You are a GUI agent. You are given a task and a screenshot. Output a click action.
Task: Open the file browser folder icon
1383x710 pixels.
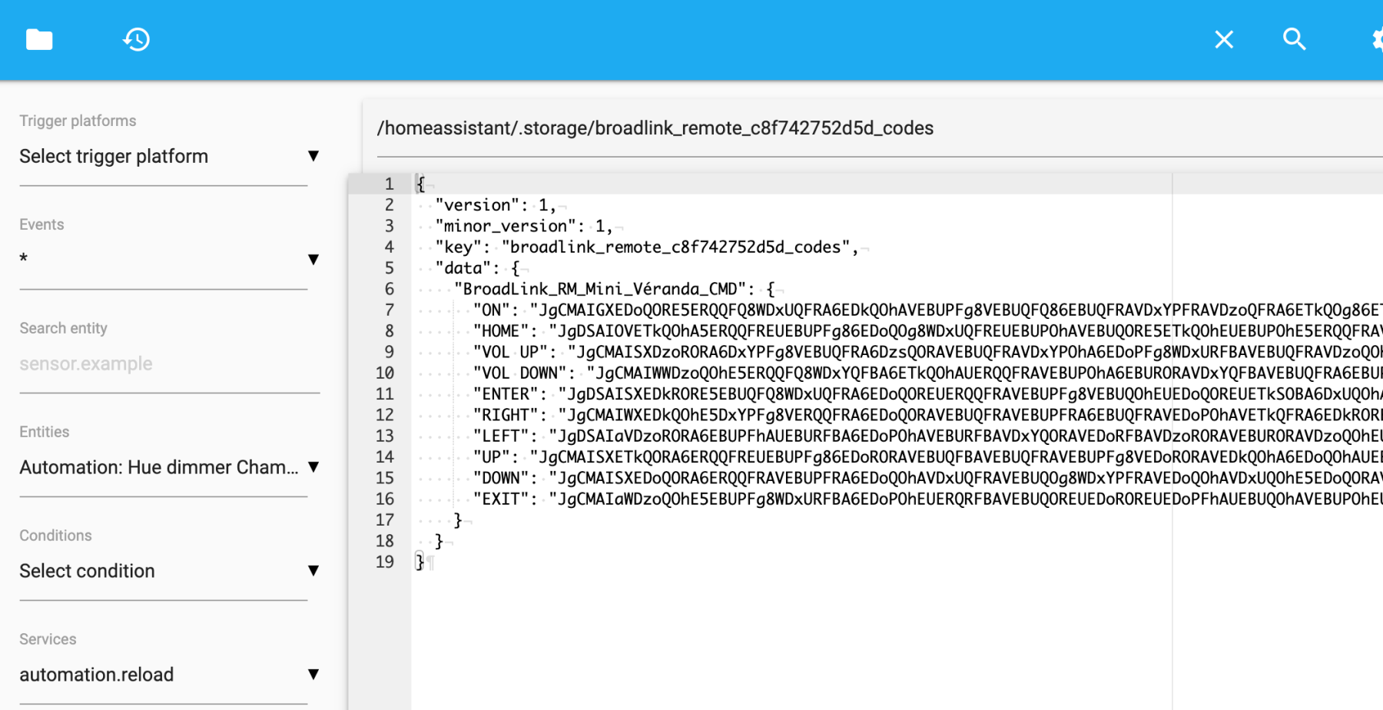click(39, 39)
